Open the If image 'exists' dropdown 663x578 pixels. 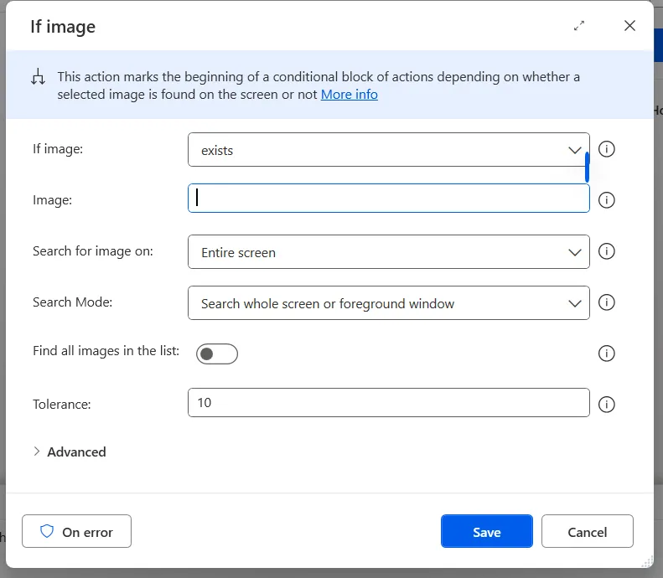(574, 150)
